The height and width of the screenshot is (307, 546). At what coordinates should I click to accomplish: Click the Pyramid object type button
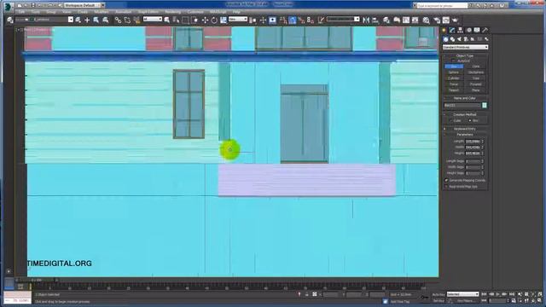[x=476, y=84]
